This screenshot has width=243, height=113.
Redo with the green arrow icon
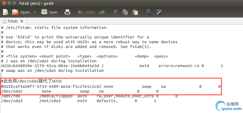click(102, 12)
